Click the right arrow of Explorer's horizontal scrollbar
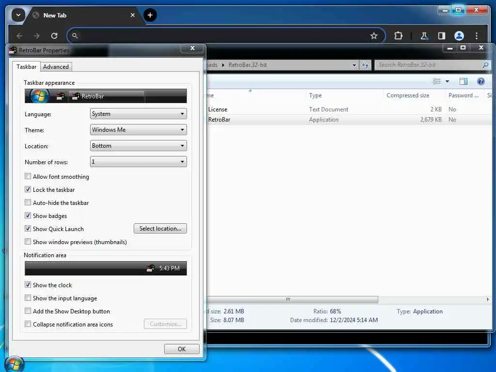 pyautogui.click(x=487, y=299)
